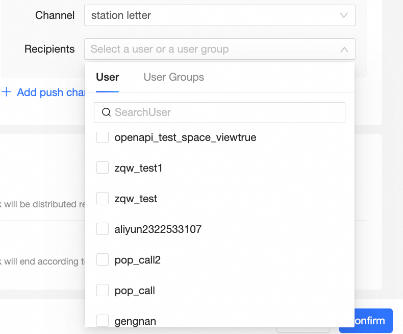Type in the SearchUser field
Image resolution: width=403 pixels, height=334 pixels.
coord(224,112)
